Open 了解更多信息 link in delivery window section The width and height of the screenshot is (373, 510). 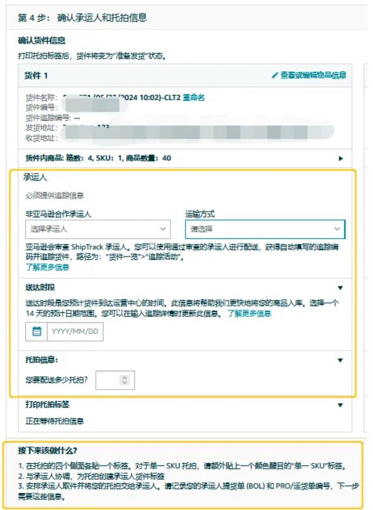tap(249, 314)
